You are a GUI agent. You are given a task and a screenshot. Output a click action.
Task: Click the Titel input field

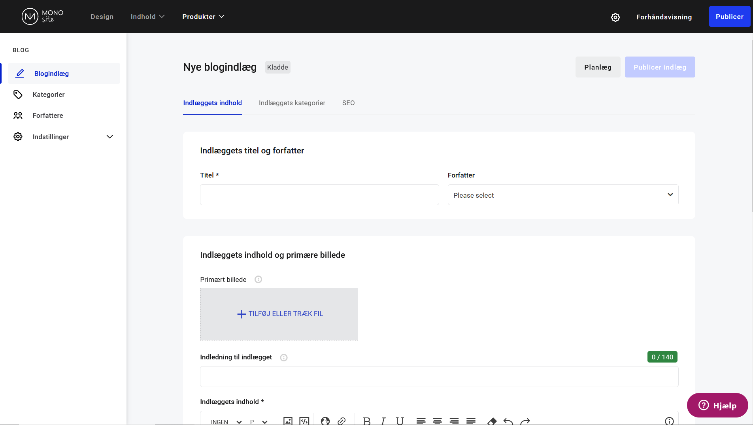pos(319,195)
